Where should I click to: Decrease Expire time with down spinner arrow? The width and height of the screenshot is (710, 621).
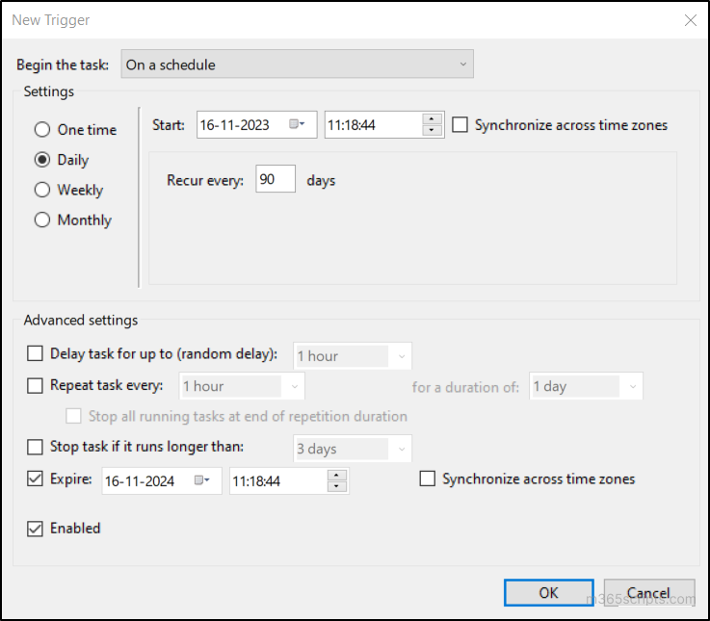pyautogui.click(x=337, y=486)
